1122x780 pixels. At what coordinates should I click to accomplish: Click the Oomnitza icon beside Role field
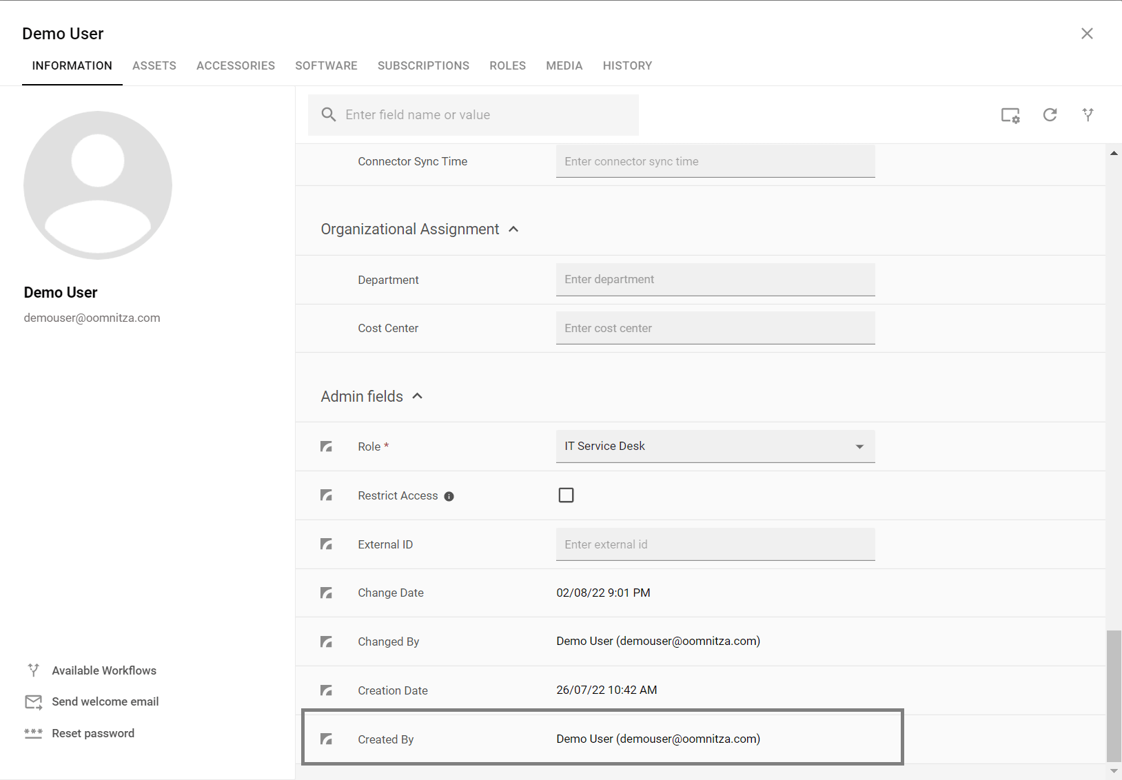326,447
